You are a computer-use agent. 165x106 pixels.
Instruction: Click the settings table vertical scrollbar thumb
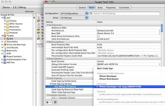[162, 28]
